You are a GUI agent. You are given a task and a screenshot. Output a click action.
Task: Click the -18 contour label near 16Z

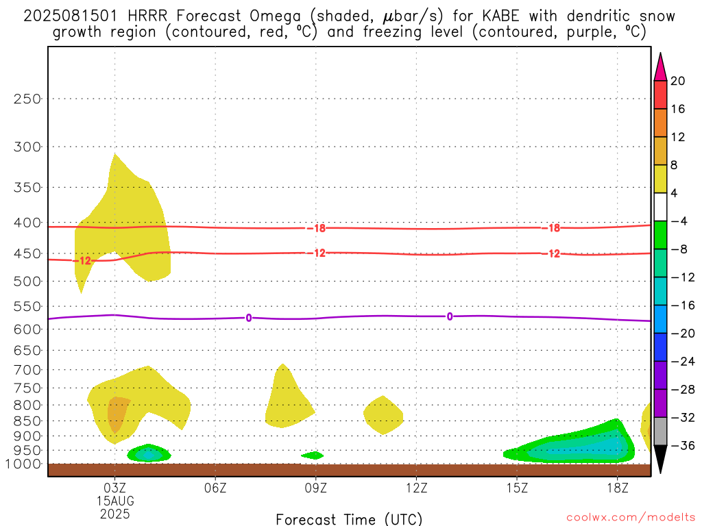[x=551, y=228]
